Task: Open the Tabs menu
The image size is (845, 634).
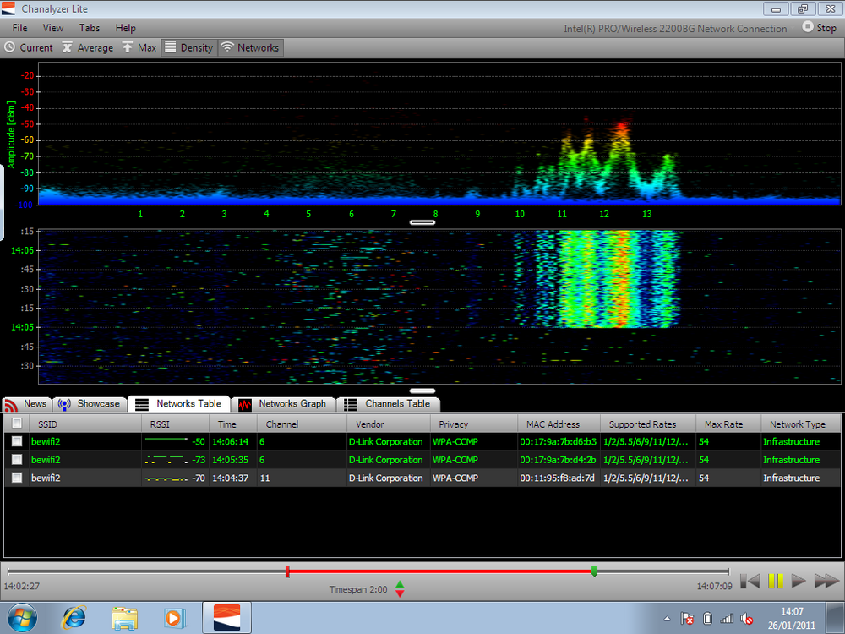Action: (x=90, y=28)
